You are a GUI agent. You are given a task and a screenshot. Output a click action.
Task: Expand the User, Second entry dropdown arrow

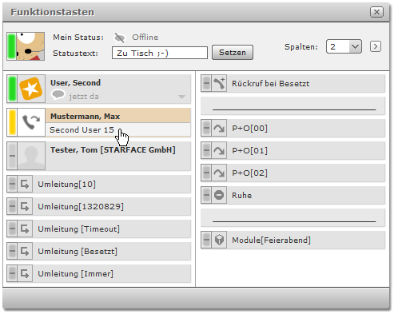coord(181,97)
